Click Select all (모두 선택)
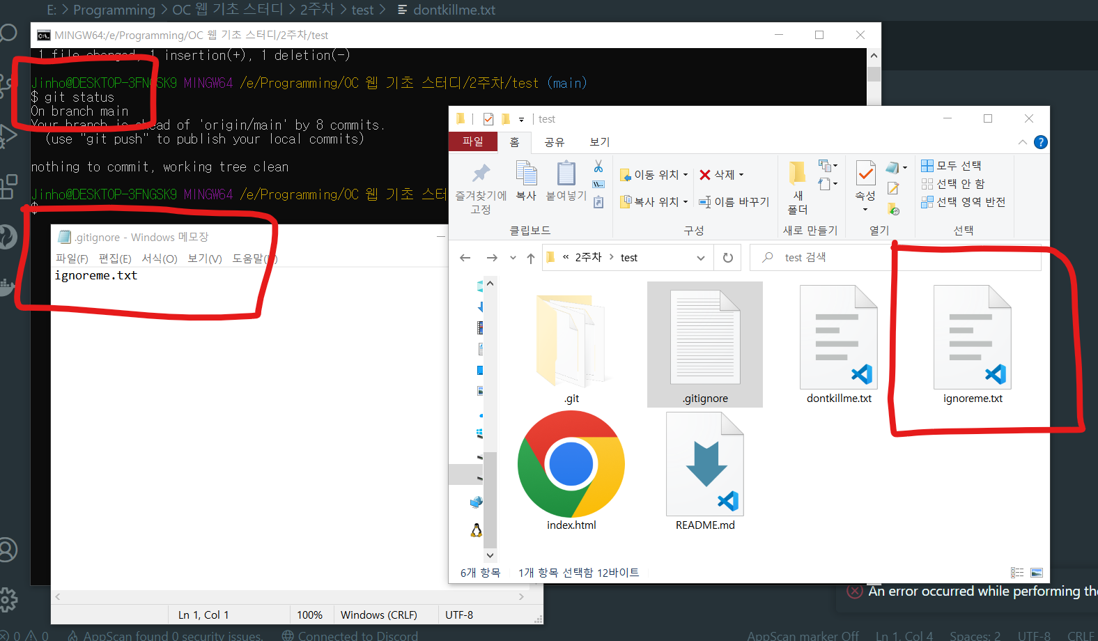Image resolution: width=1098 pixels, height=641 pixels. [951, 166]
